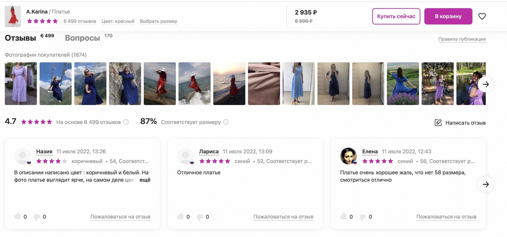The height and width of the screenshot is (237, 507).
Task: Like Елена's review with thumbs up
Action: (343, 216)
